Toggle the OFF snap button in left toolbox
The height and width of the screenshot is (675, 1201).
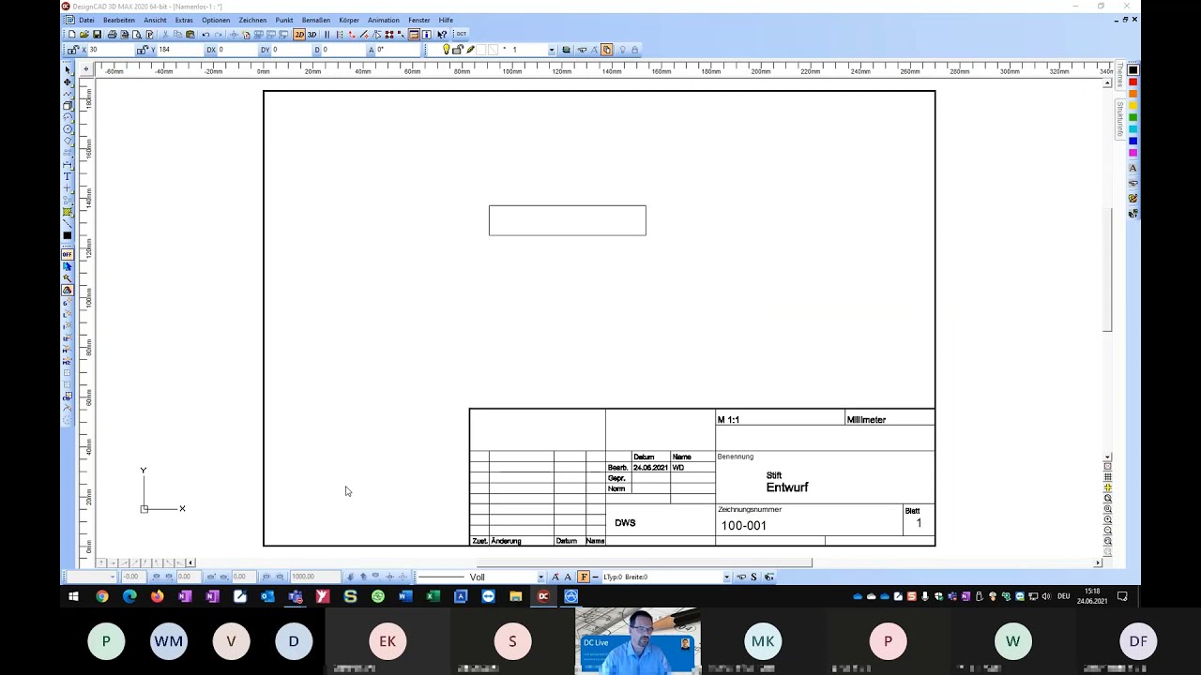click(x=68, y=254)
